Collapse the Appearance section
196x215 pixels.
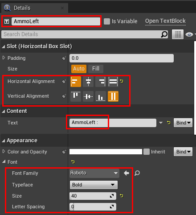pyautogui.click(x=4, y=141)
